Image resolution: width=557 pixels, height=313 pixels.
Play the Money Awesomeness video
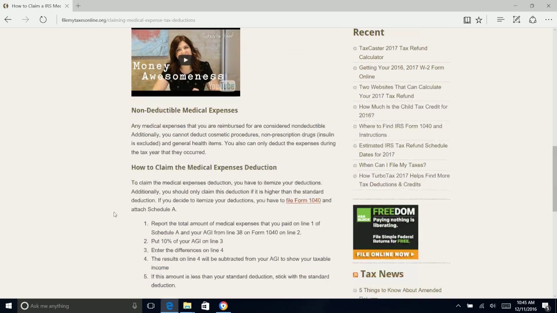[x=186, y=60]
